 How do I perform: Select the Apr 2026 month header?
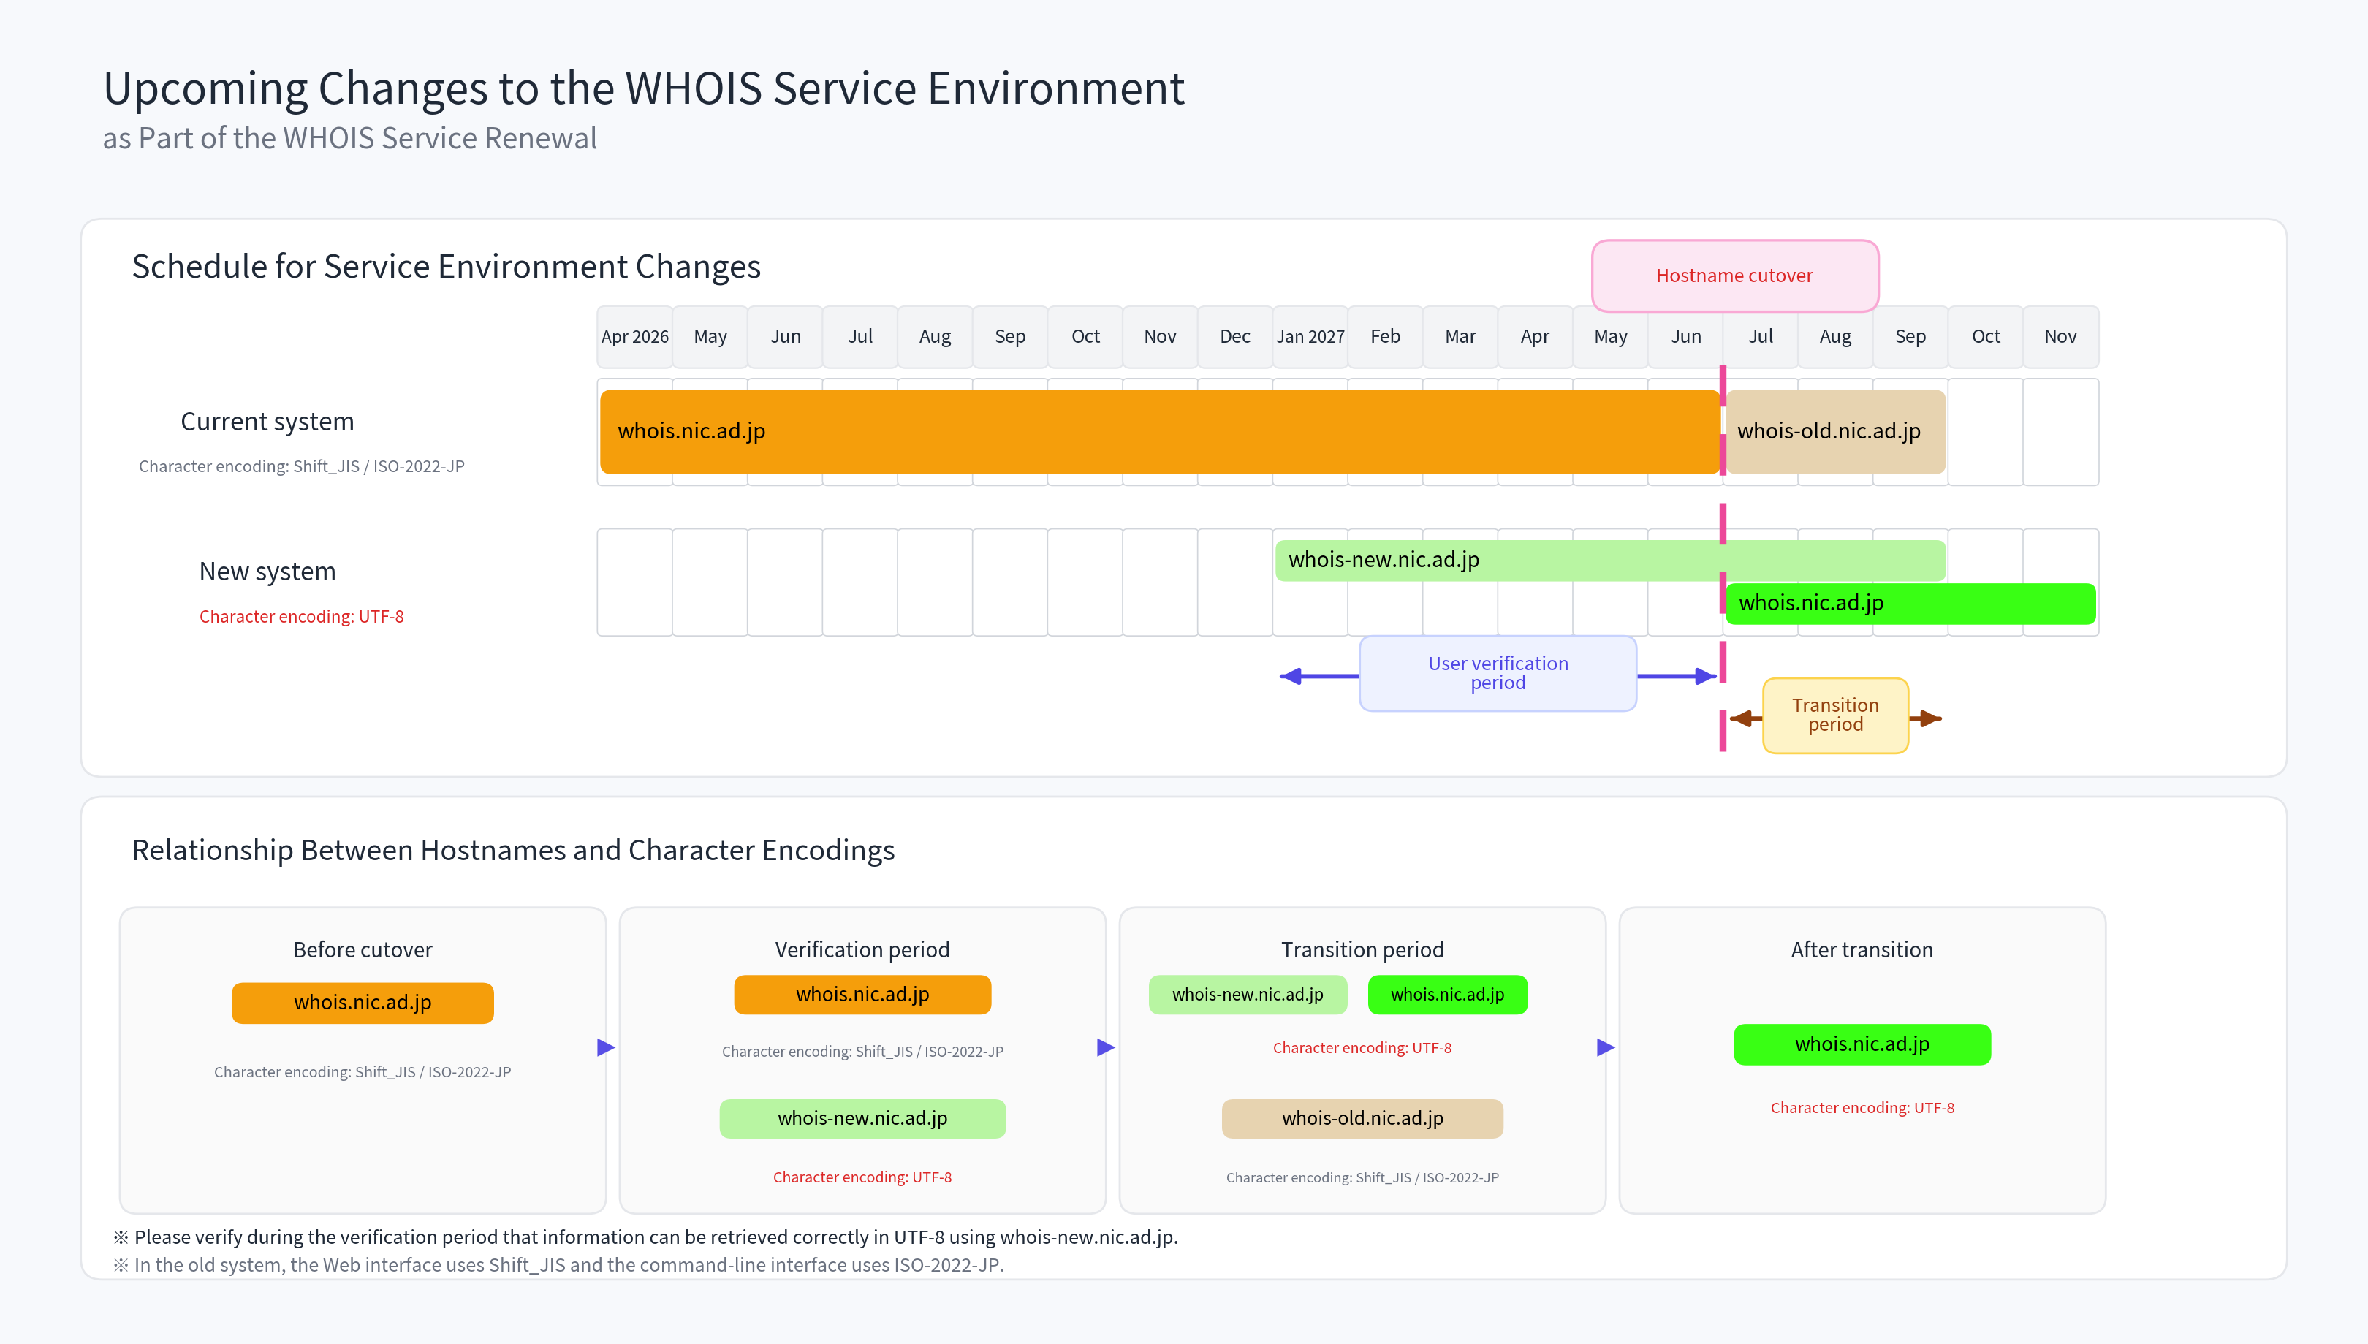pyautogui.click(x=634, y=337)
